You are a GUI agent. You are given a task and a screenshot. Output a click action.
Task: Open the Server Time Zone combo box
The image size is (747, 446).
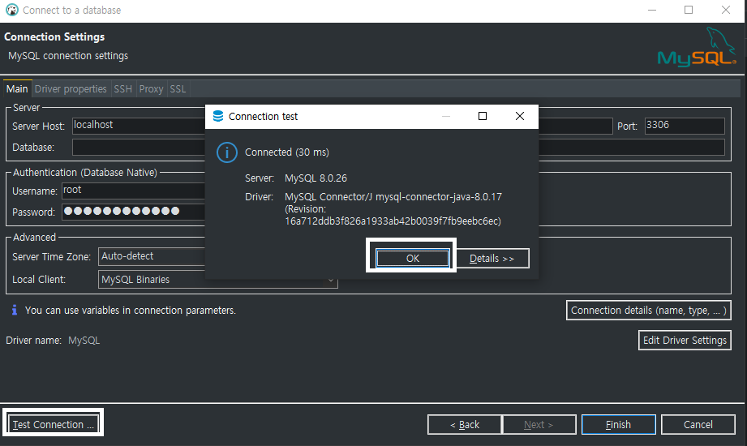(152, 256)
